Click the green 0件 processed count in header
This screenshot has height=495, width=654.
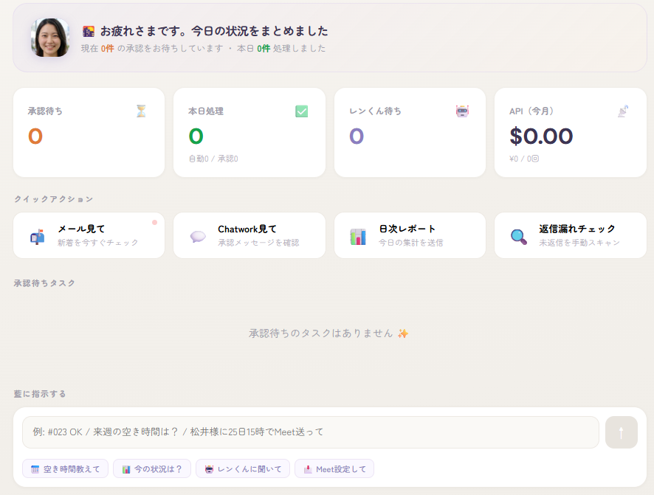[x=264, y=49]
